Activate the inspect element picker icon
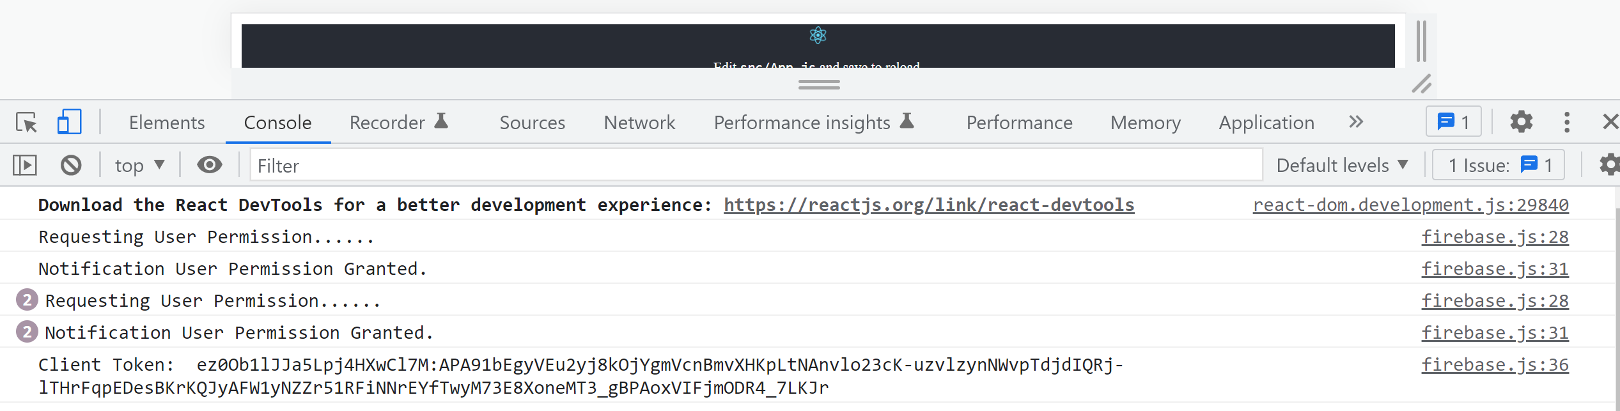This screenshot has height=411, width=1620. pos(27,122)
